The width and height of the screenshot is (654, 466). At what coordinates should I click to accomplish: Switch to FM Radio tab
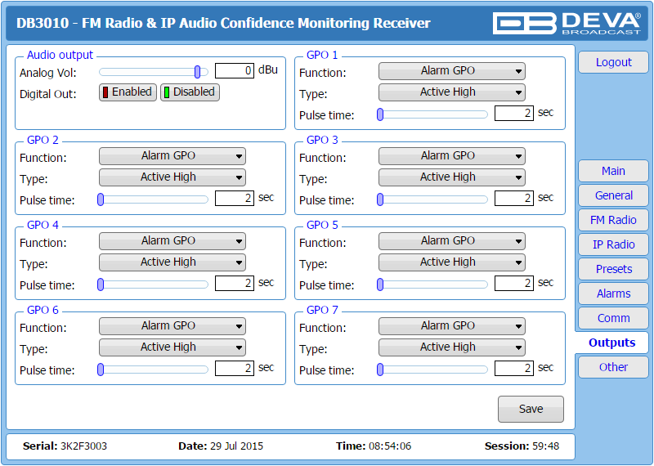point(613,220)
